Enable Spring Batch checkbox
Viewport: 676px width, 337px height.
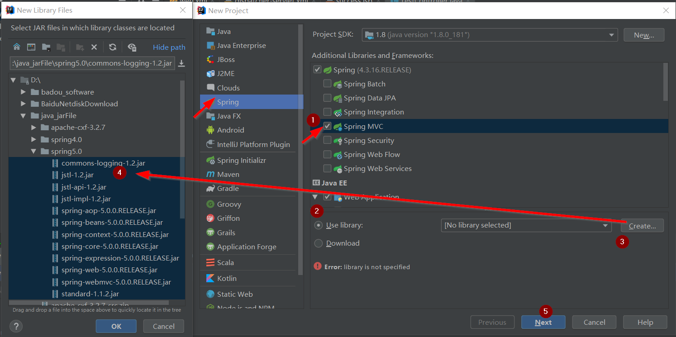pos(327,84)
